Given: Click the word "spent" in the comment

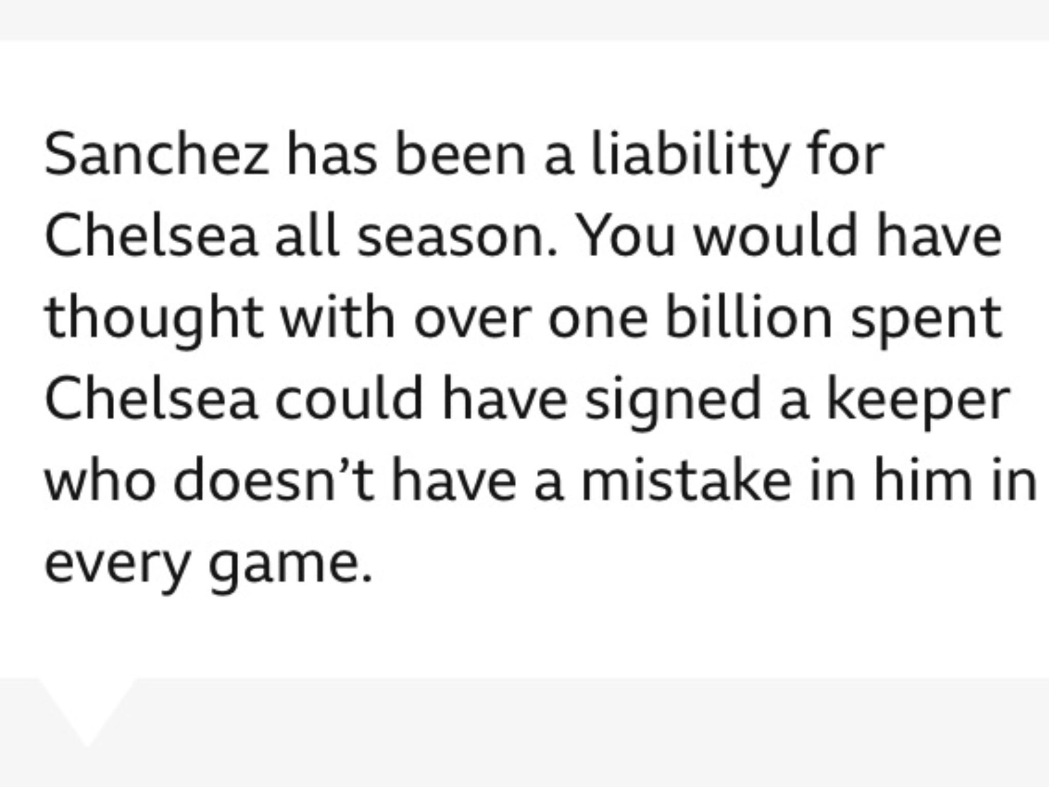Looking at the screenshot, I should (926, 321).
